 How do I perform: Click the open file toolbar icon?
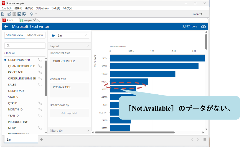(x=9, y=14)
